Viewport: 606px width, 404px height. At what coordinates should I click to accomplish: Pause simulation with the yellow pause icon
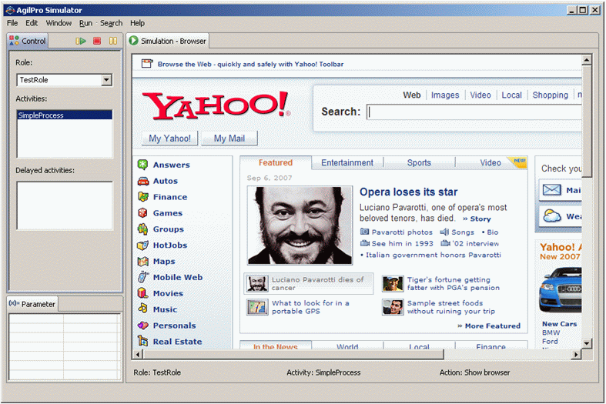113,41
